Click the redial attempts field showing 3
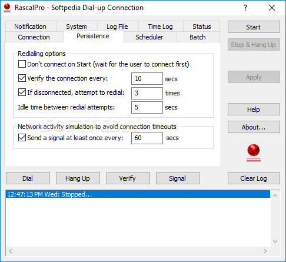 [x=147, y=93]
